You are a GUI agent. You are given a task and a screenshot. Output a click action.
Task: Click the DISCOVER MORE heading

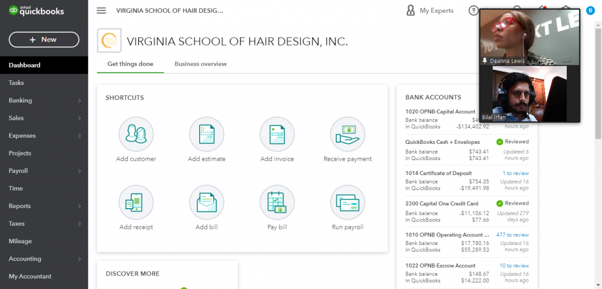tap(133, 273)
